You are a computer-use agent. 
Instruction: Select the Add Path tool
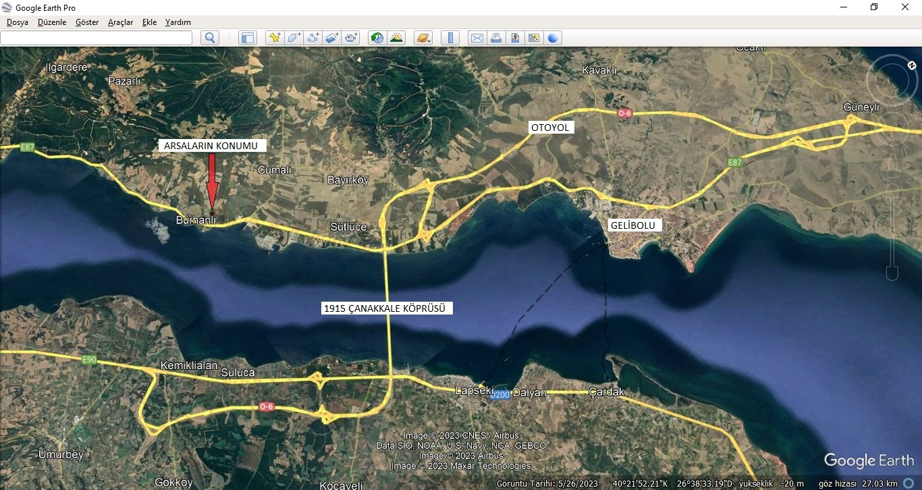pyautogui.click(x=313, y=38)
